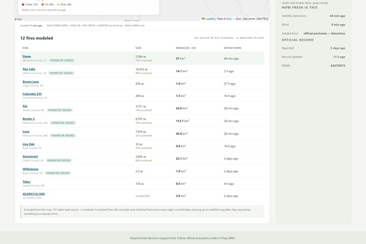Click the '16,412 ac' size for Star Lake
Viewport: 366px width, 244px height.
[142, 70]
